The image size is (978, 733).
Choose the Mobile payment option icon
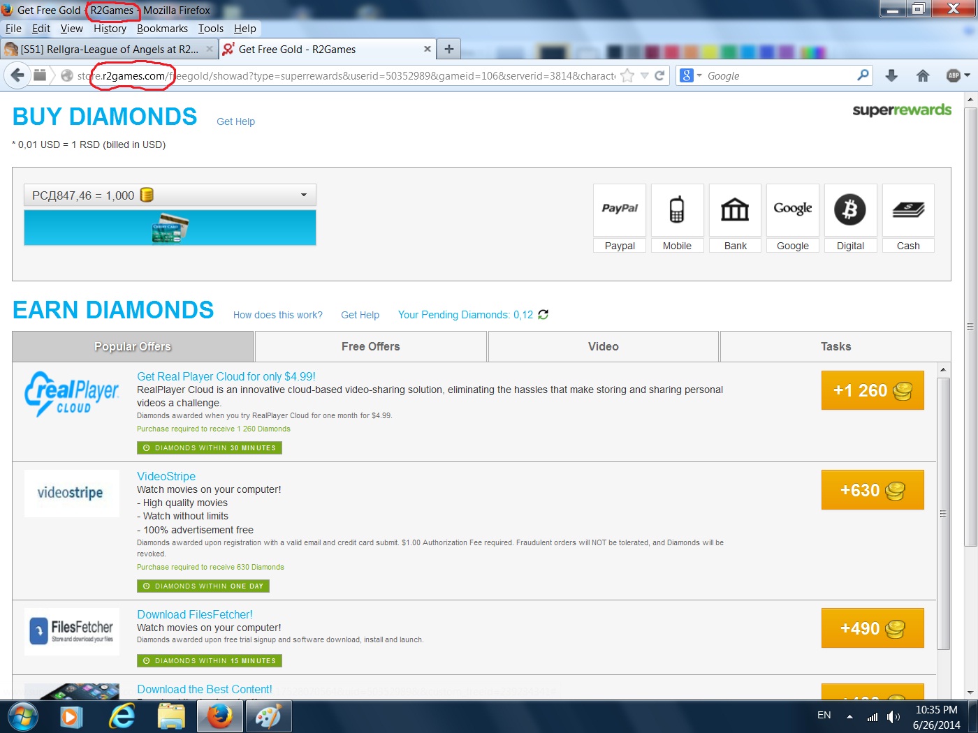(x=677, y=209)
